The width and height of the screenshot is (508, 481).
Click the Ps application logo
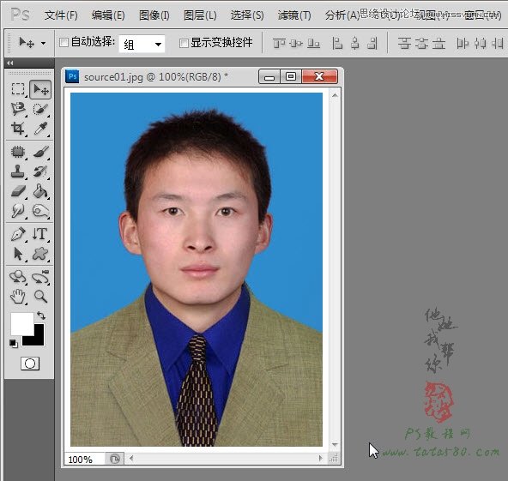click(20, 15)
